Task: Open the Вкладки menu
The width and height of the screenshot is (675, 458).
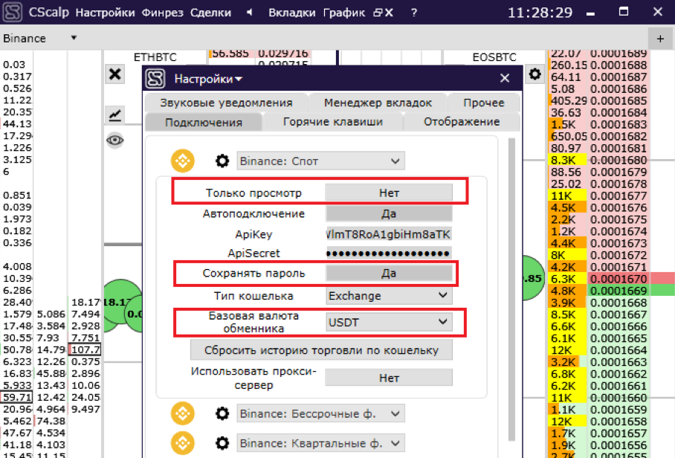Action: pos(292,13)
